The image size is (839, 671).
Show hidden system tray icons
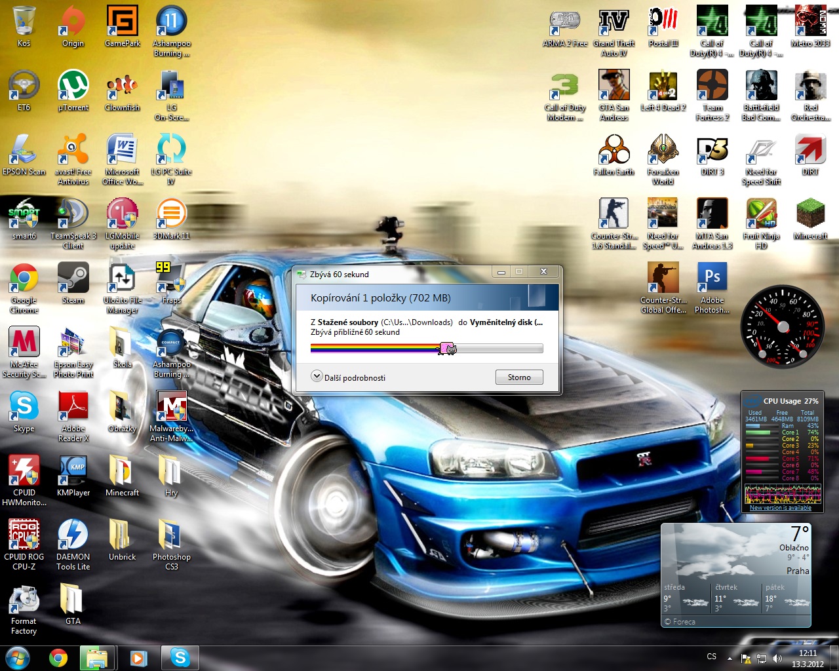(x=730, y=658)
